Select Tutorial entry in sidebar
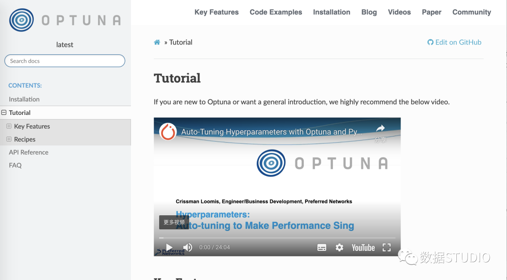Image resolution: width=507 pixels, height=280 pixels. [20, 113]
